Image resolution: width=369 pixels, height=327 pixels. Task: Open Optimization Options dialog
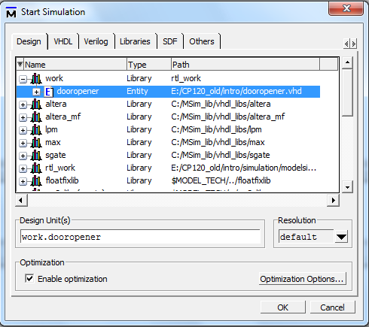[302, 279]
